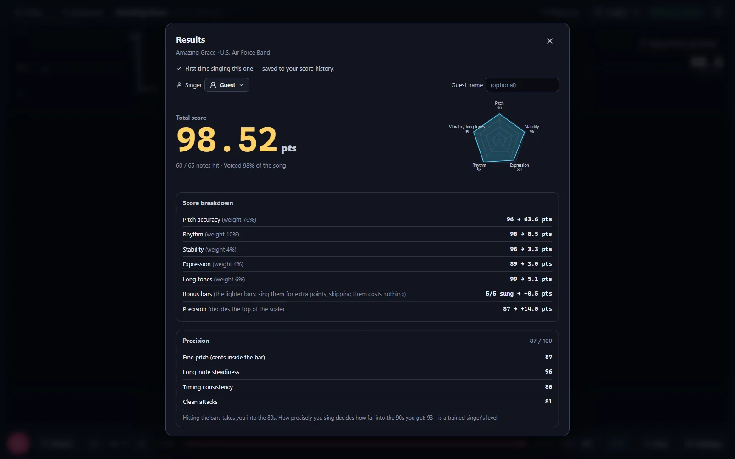Click the Clean attacks row
This screenshot has height=459, width=735.
tap(367, 402)
